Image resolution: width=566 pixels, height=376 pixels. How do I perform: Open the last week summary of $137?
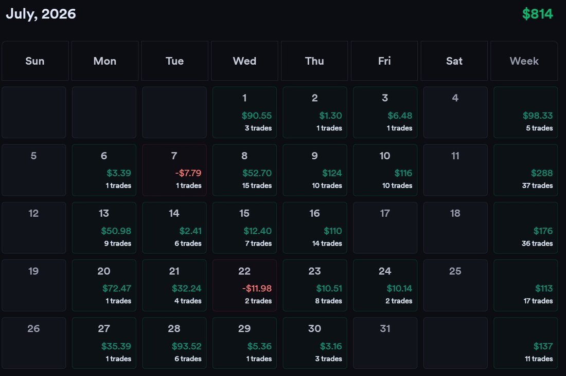[525, 343]
